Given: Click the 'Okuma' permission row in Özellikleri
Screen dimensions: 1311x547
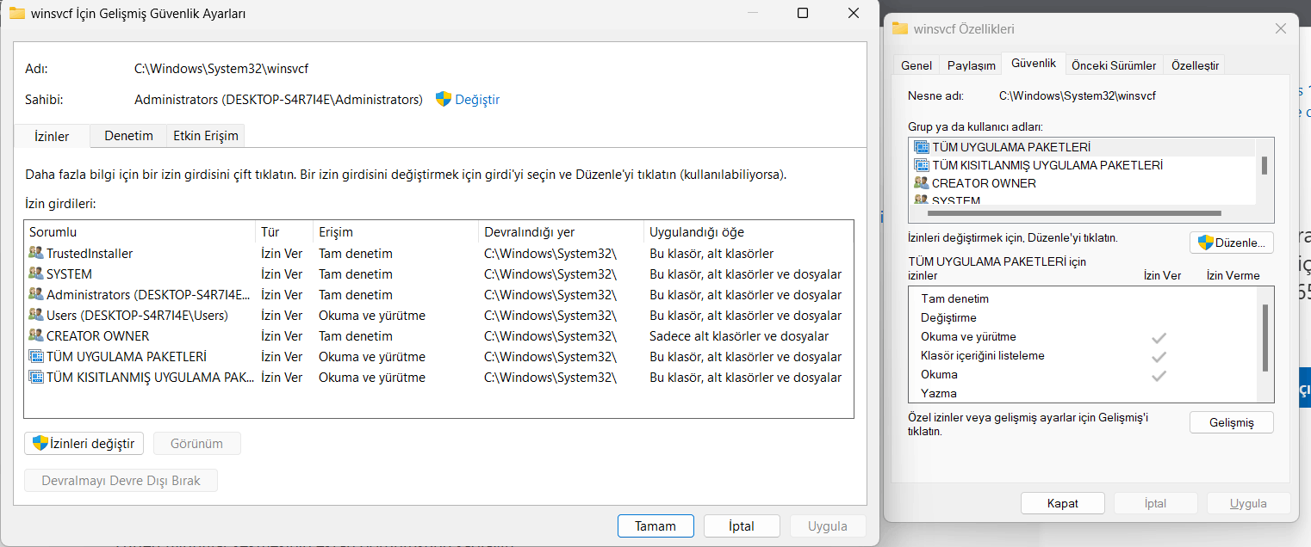Looking at the screenshot, I should pos(1084,375).
